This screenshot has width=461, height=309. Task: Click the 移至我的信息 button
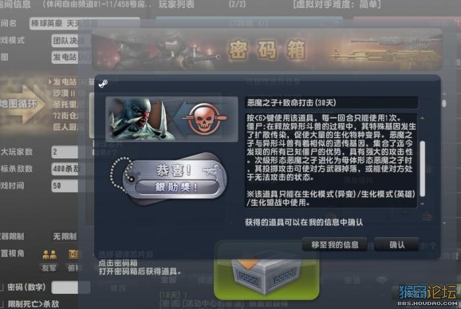click(x=335, y=245)
